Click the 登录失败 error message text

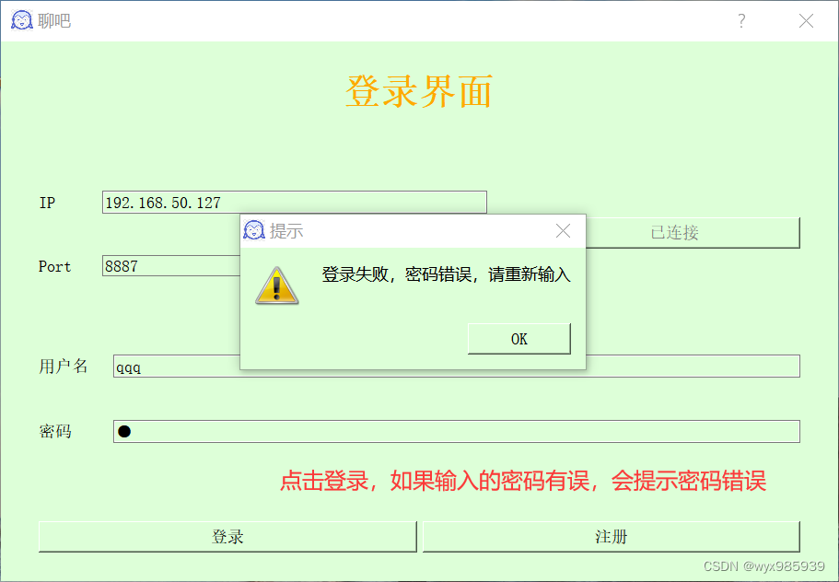tap(447, 275)
